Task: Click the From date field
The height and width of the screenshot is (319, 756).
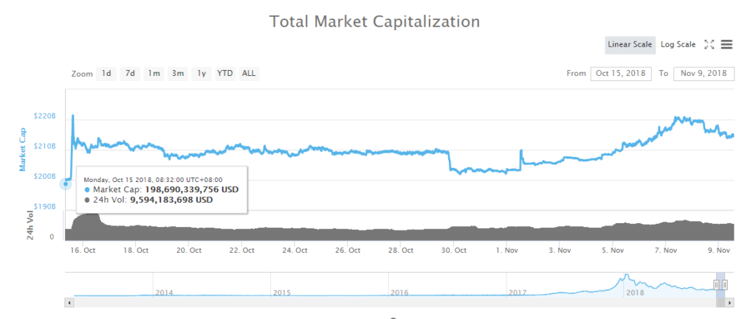Action: (x=621, y=73)
